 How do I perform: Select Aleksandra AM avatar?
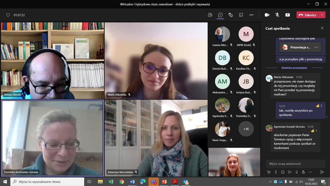[x=222, y=82]
